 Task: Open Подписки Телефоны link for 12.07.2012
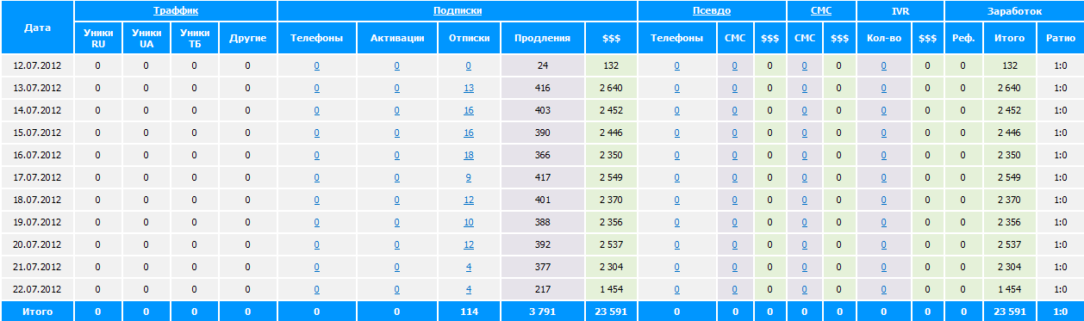(x=317, y=65)
